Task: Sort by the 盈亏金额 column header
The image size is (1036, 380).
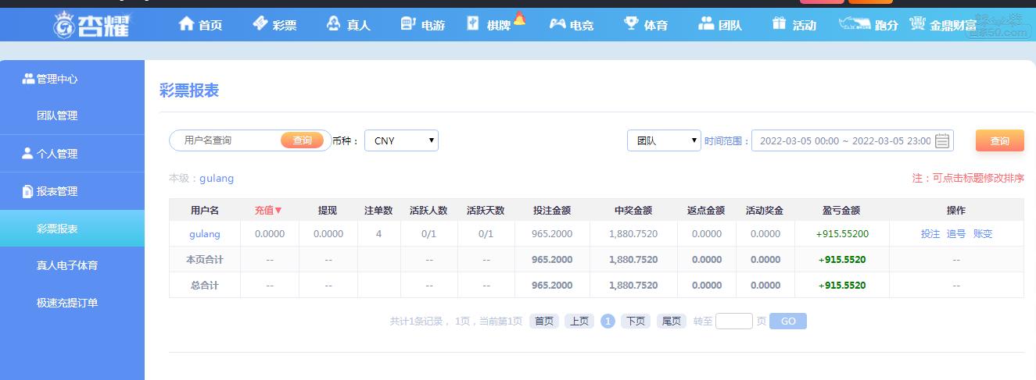Action: [x=841, y=211]
